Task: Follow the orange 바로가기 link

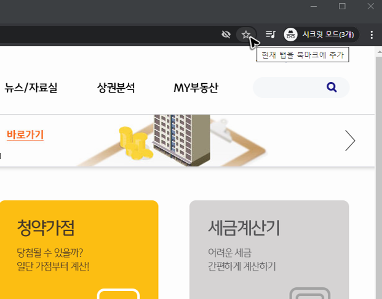Action: [x=25, y=135]
